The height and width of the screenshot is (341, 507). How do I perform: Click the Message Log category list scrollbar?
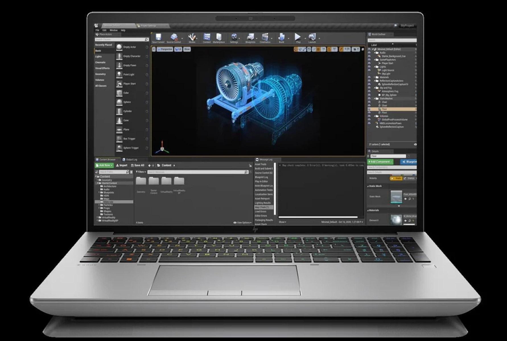coord(275,189)
